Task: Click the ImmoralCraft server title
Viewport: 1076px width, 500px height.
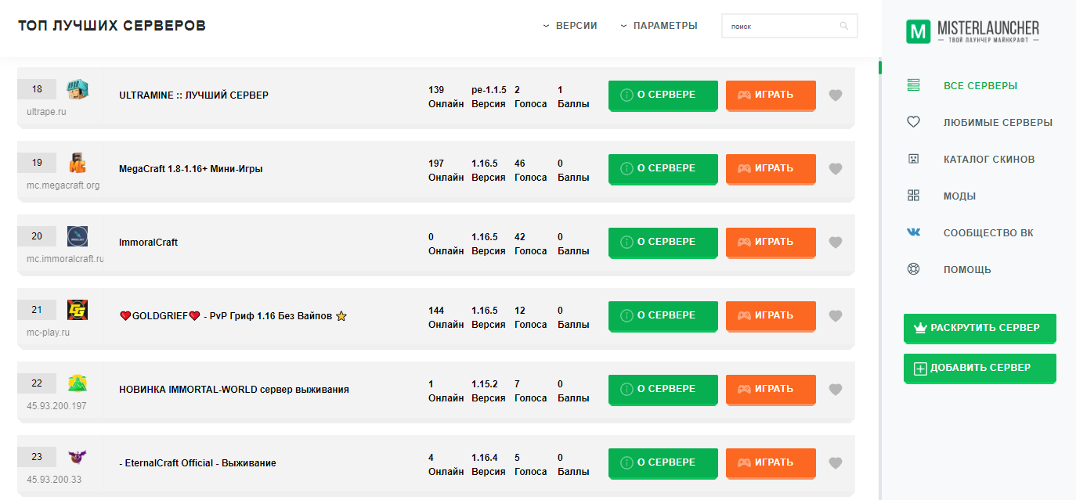Action: click(148, 243)
